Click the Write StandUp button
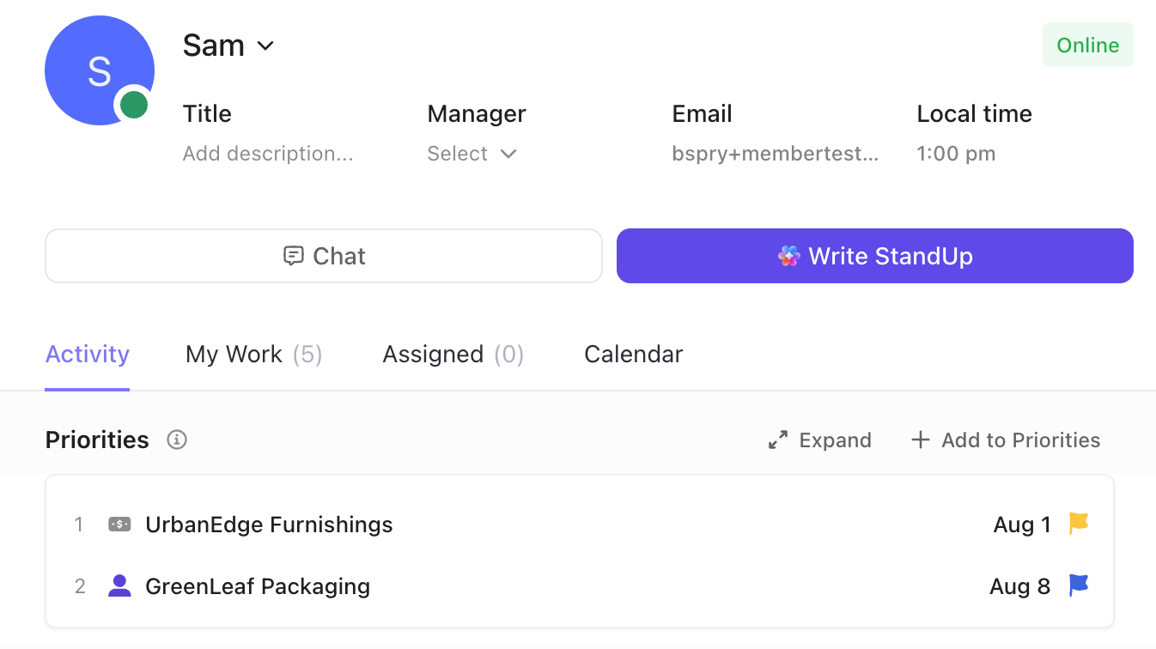Image resolution: width=1156 pixels, height=649 pixels. tap(874, 255)
